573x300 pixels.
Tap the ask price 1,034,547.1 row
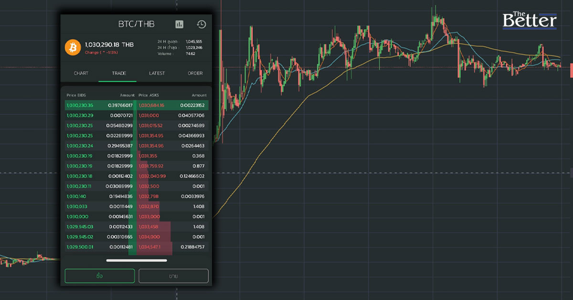(x=150, y=247)
